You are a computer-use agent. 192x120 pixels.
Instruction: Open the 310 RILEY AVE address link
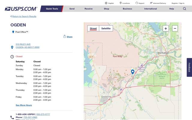pyautogui.click(x=23, y=44)
